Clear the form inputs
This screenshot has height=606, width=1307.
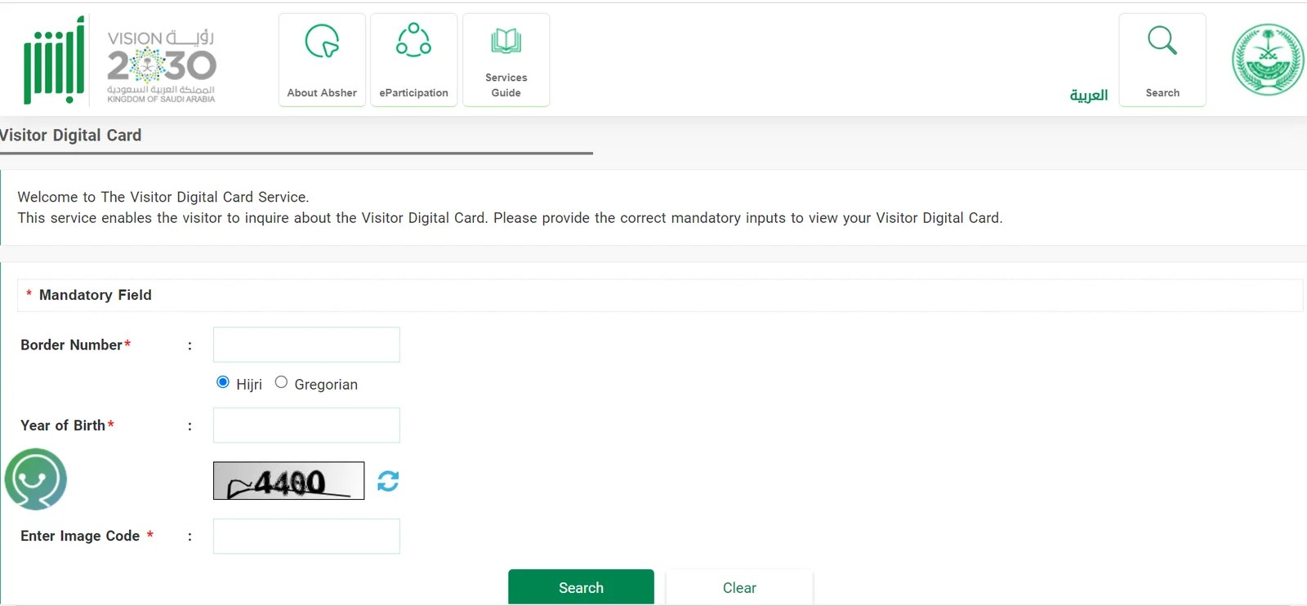tap(738, 586)
